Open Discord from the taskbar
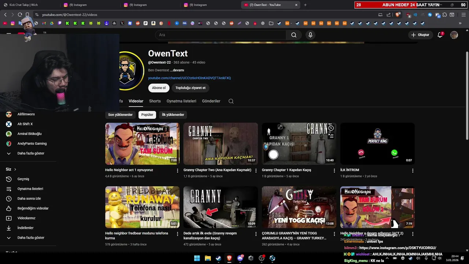Image resolution: width=469 pixels, height=264 pixels. pos(240,258)
